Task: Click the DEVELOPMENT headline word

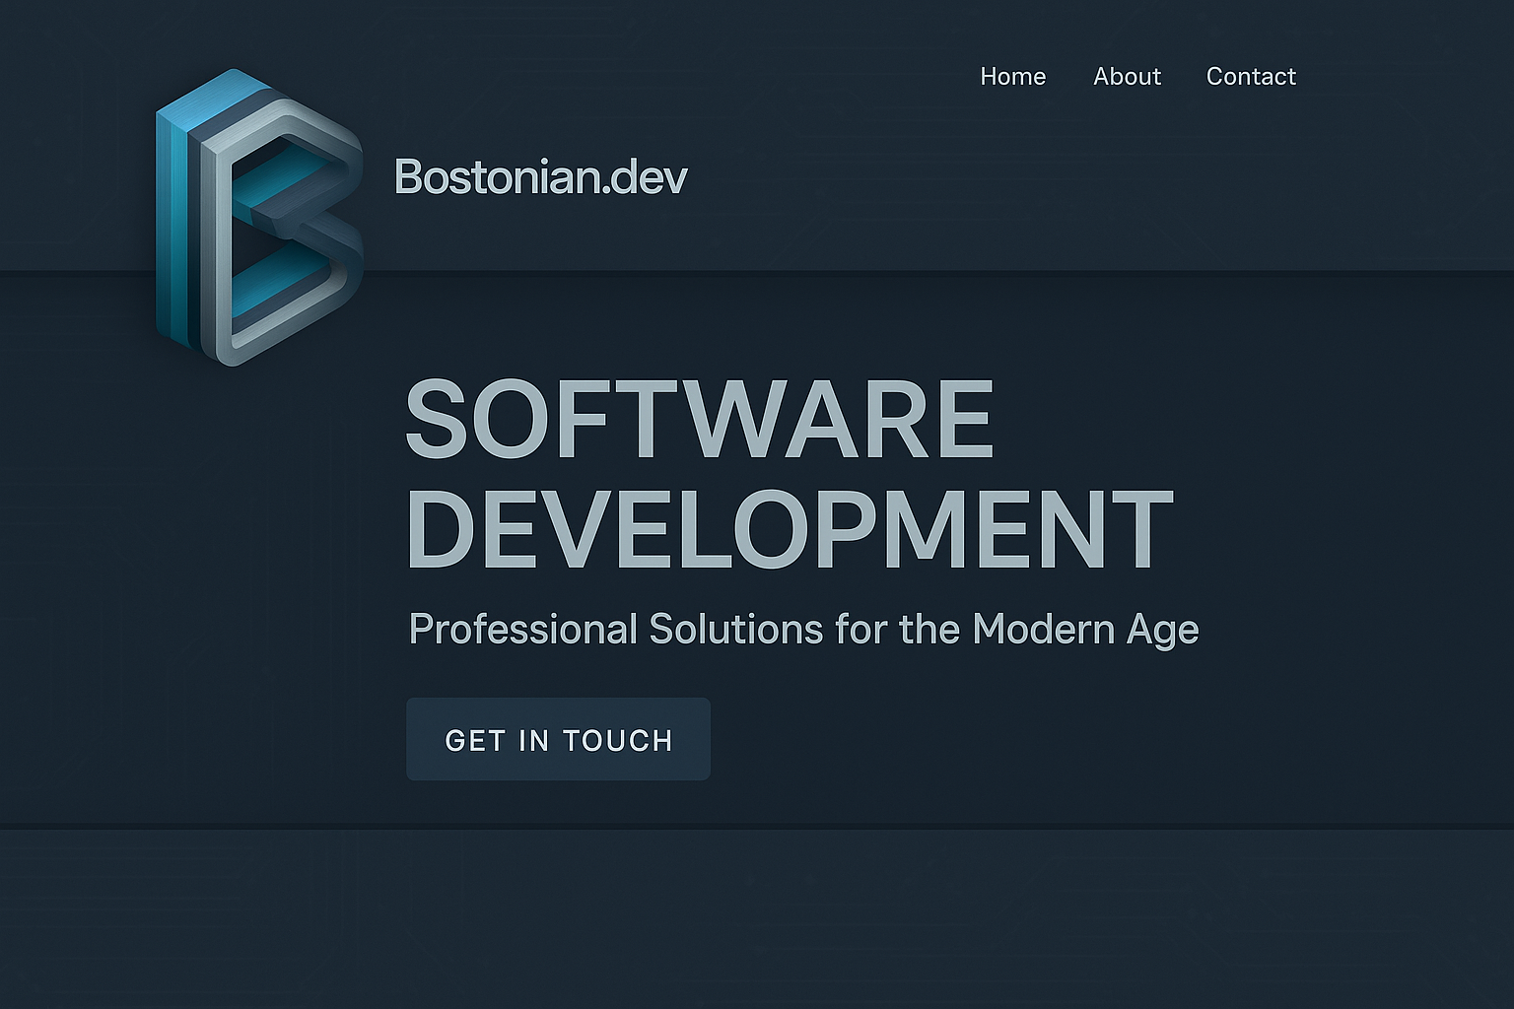Action: pyautogui.click(x=789, y=529)
